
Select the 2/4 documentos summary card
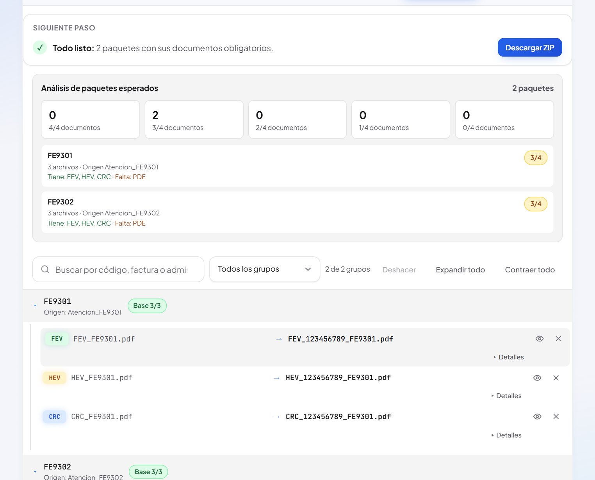(x=297, y=119)
